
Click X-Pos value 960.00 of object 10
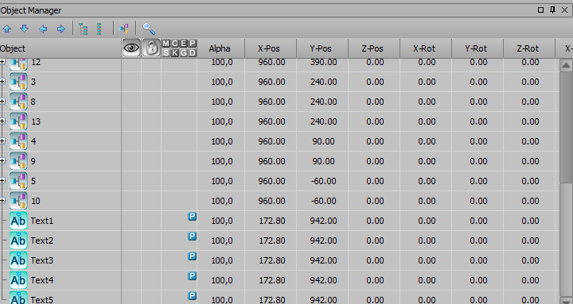click(x=272, y=201)
